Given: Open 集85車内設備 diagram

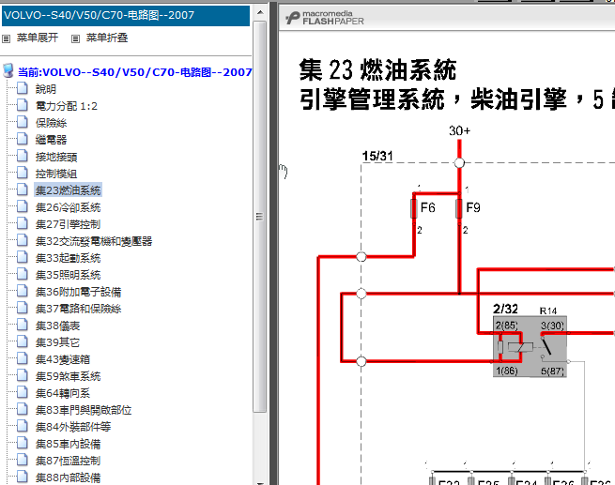Looking at the screenshot, I should tap(68, 444).
